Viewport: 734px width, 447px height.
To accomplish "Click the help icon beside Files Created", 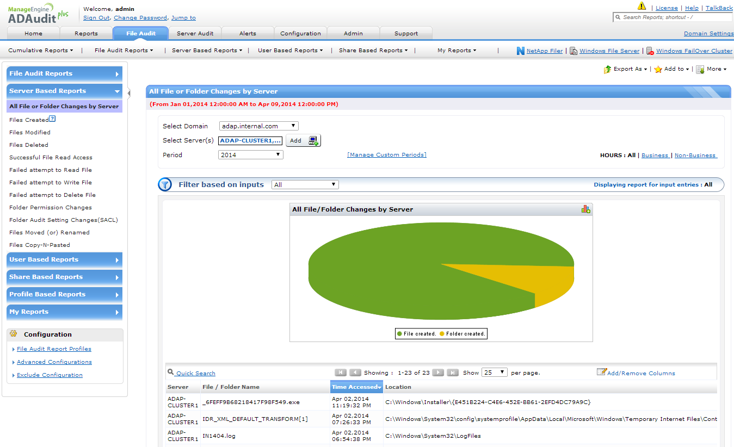I will point(52,119).
